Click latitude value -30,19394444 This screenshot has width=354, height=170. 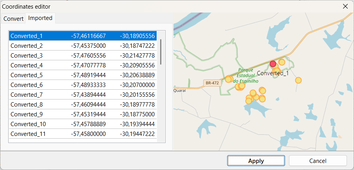(137, 124)
